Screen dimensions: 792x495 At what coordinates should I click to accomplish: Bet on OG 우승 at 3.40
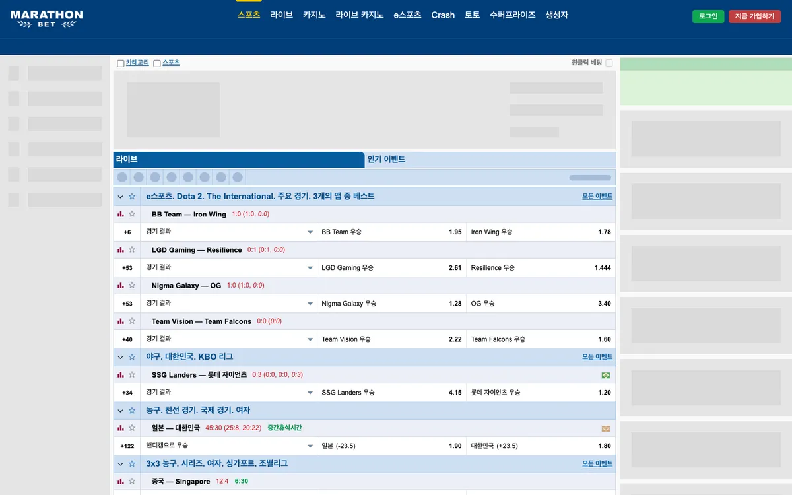[x=541, y=303]
